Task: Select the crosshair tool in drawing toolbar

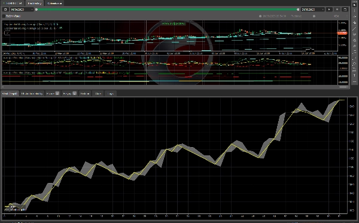Action: [354, 17]
